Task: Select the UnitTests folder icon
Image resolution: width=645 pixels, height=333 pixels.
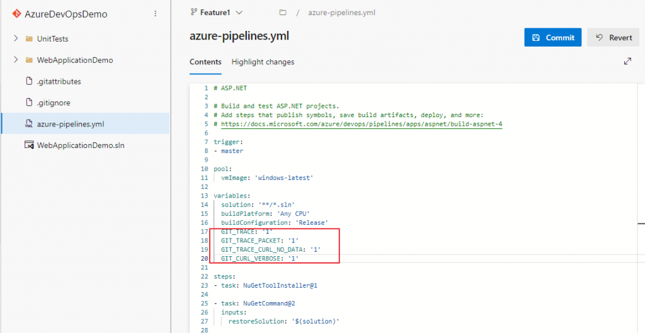Action: [29, 39]
